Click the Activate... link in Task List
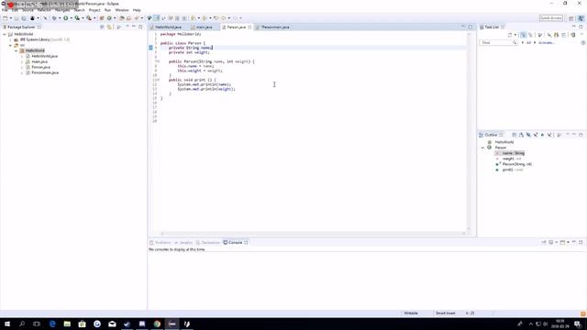Viewport: 587px width, 330px height. (x=547, y=43)
